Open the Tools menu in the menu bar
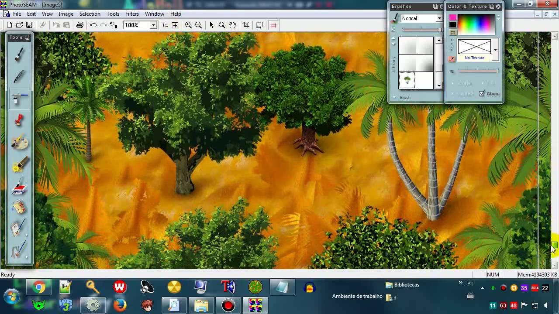The width and height of the screenshot is (559, 314). pyautogui.click(x=113, y=14)
